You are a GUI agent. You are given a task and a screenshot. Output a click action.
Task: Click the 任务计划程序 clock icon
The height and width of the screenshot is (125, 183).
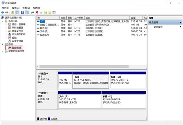click(10, 24)
